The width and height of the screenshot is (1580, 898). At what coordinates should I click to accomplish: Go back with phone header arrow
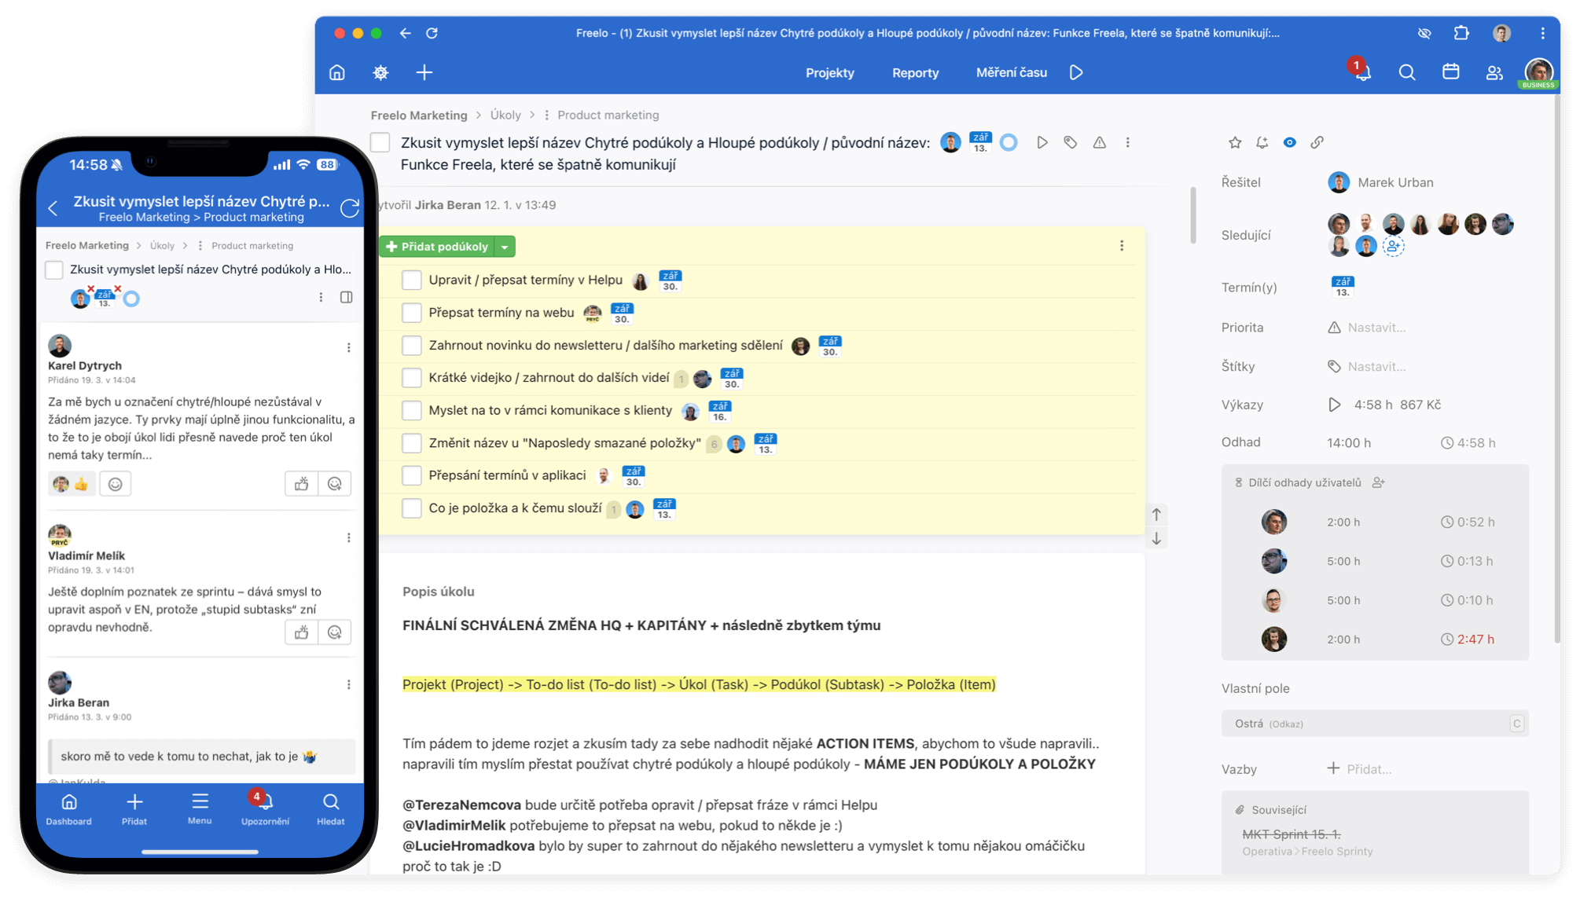point(53,208)
